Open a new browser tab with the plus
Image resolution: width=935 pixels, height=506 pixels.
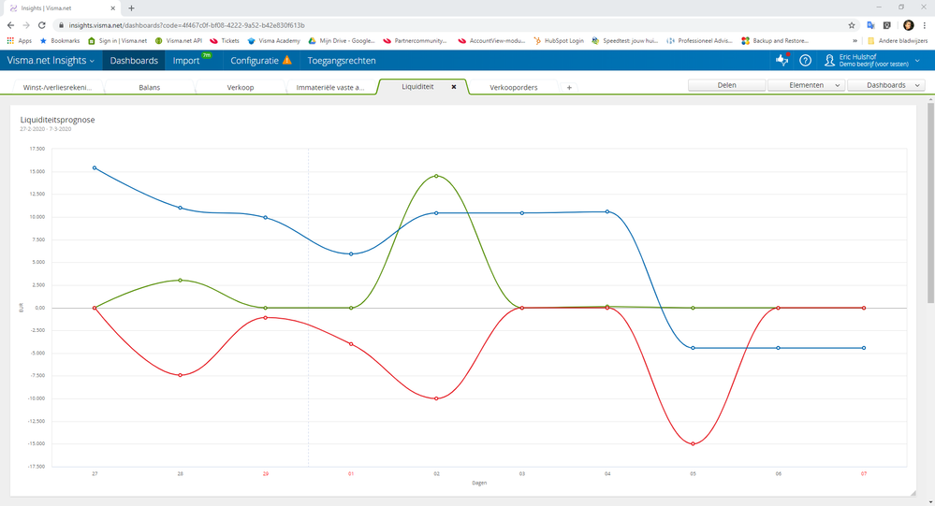(x=131, y=8)
